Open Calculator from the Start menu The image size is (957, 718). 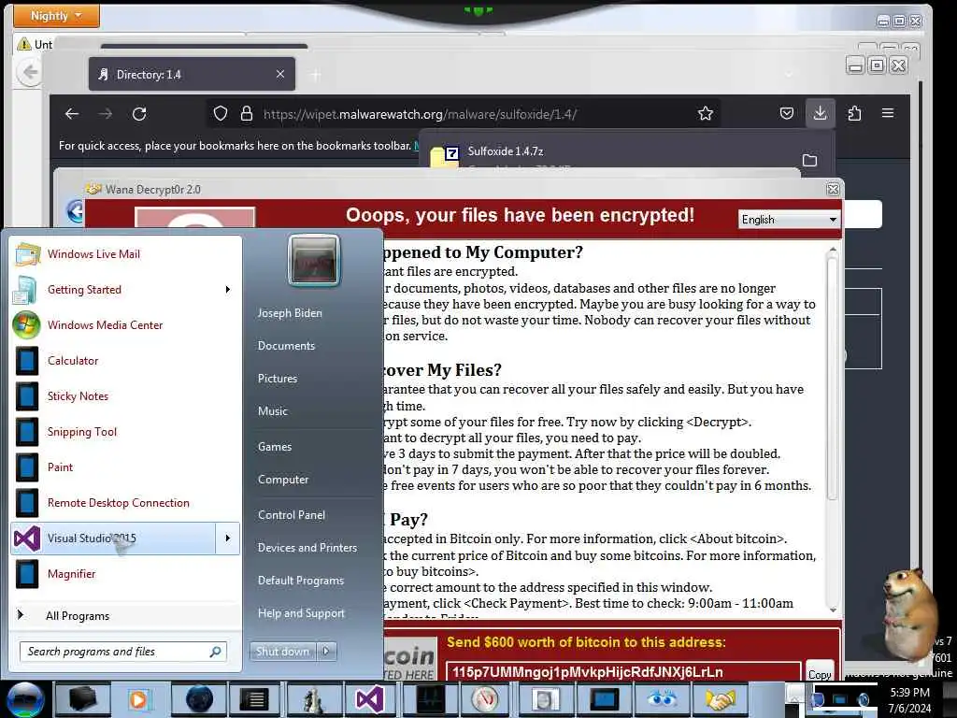coord(126,360)
